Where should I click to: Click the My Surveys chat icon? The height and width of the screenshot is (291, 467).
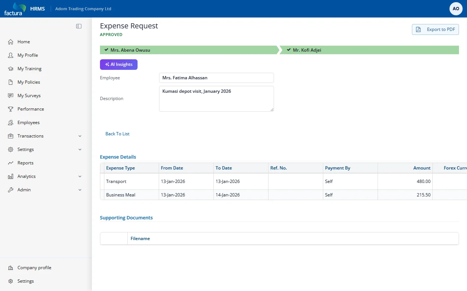click(x=11, y=96)
